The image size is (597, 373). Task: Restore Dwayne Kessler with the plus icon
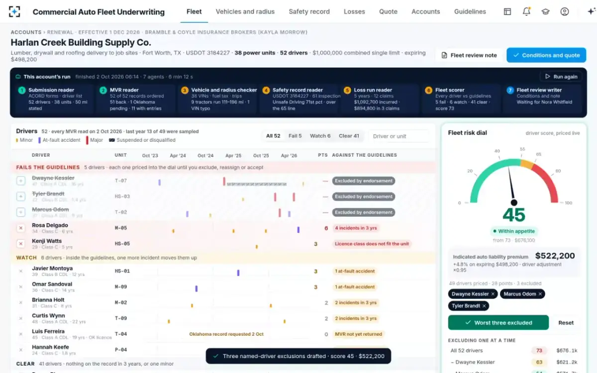click(x=21, y=181)
